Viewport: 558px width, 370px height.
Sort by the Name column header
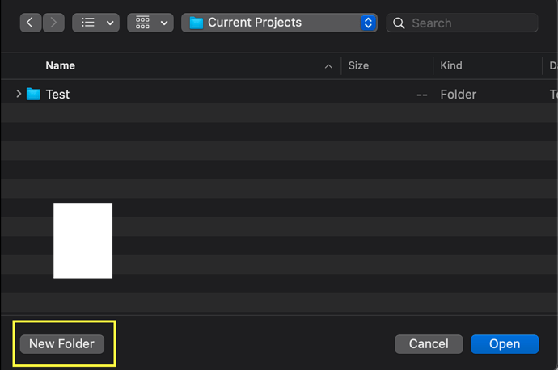coord(61,65)
